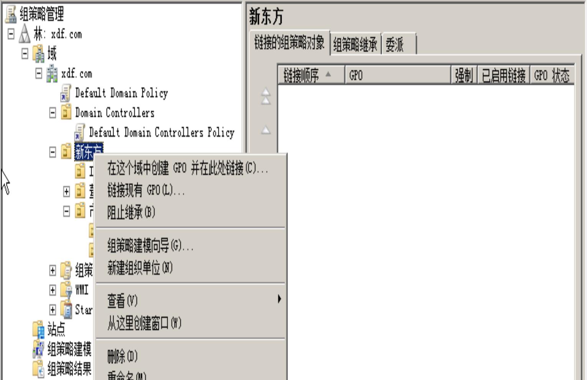Select 从这里创建窗口 menu entry

(x=190, y=323)
